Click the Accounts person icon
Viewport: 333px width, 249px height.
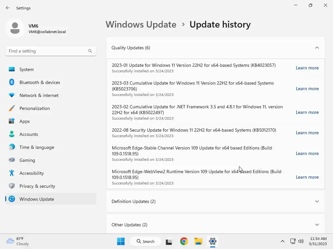[12, 134]
